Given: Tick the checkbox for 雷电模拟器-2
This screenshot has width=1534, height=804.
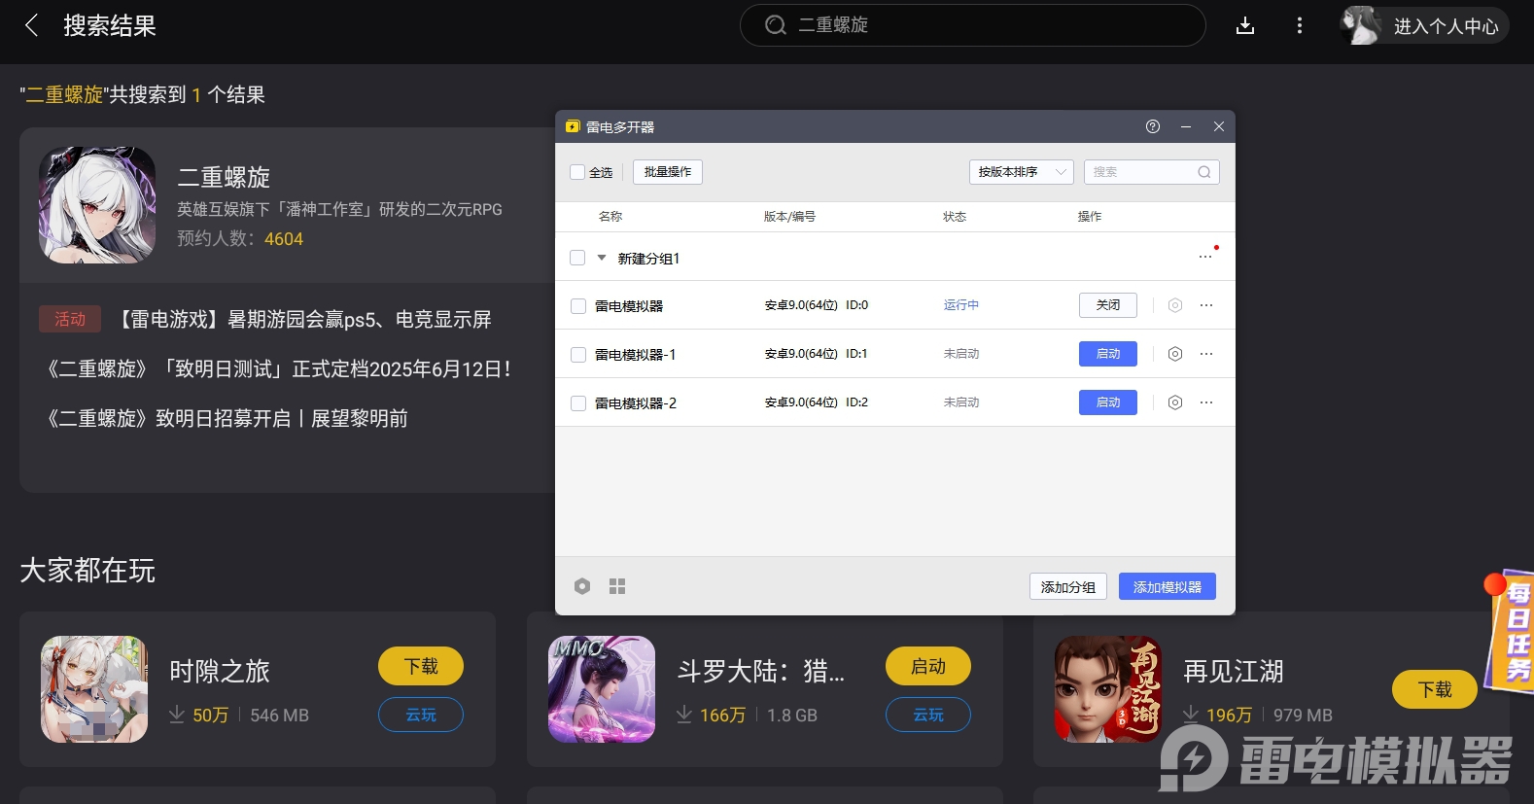Looking at the screenshot, I should click(578, 403).
